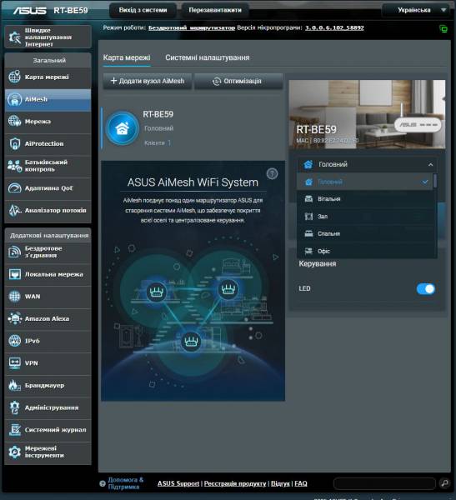Click the footer search input field
456x500 pixels.
click(x=384, y=483)
